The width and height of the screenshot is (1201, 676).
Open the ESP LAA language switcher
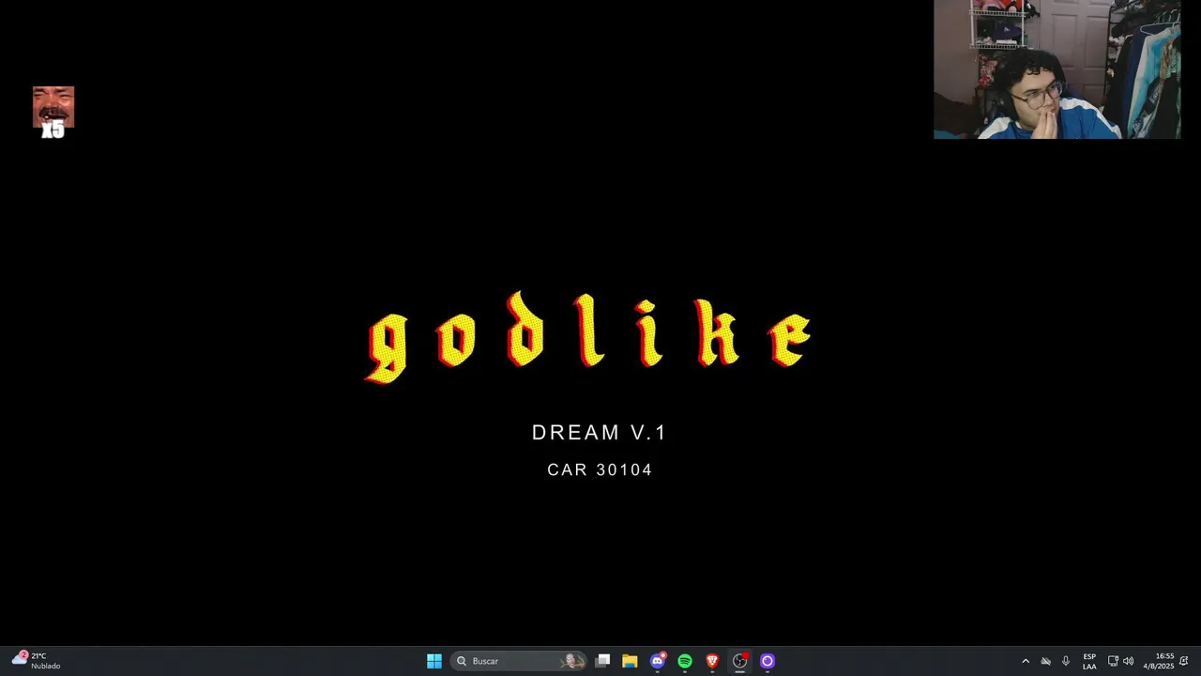tap(1089, 661)
